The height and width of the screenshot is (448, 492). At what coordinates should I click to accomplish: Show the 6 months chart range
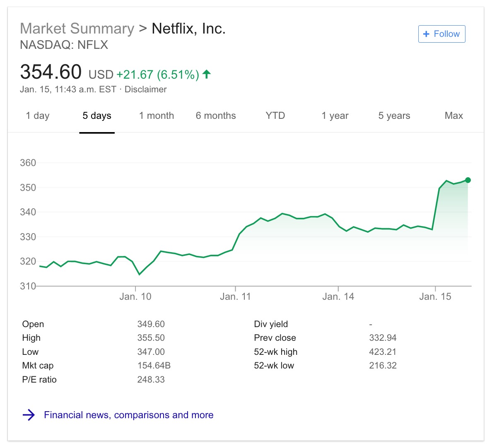click(216, 116)
